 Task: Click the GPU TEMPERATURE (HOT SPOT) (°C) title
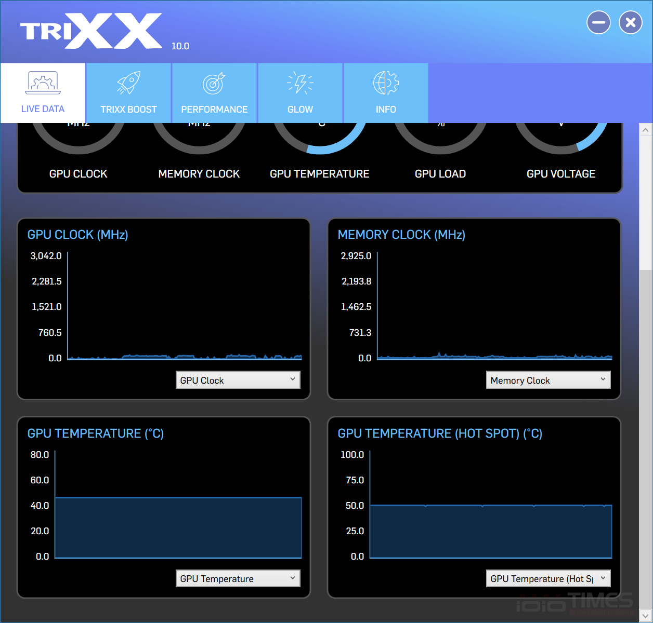[440, 434]
